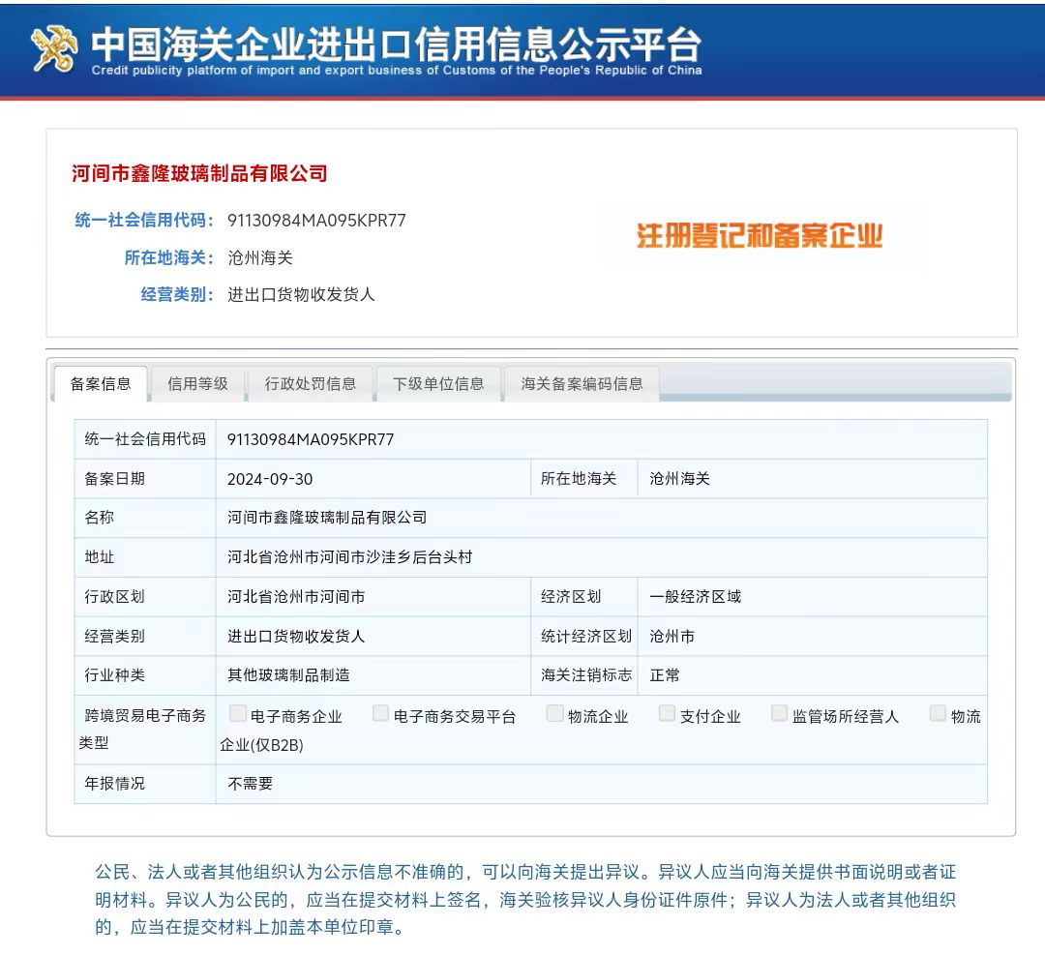Click the platform title 中国海关企业进出口信用信息公示平台
This screenshot has height=956, width=1045.
tap(396, 44)
